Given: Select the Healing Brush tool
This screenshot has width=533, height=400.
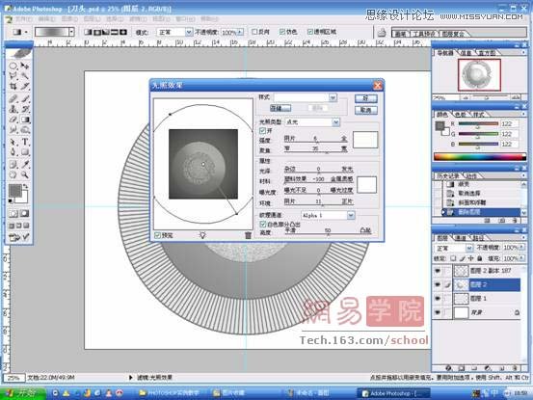Looking at the screenshot, I should [x=13, y=99].
